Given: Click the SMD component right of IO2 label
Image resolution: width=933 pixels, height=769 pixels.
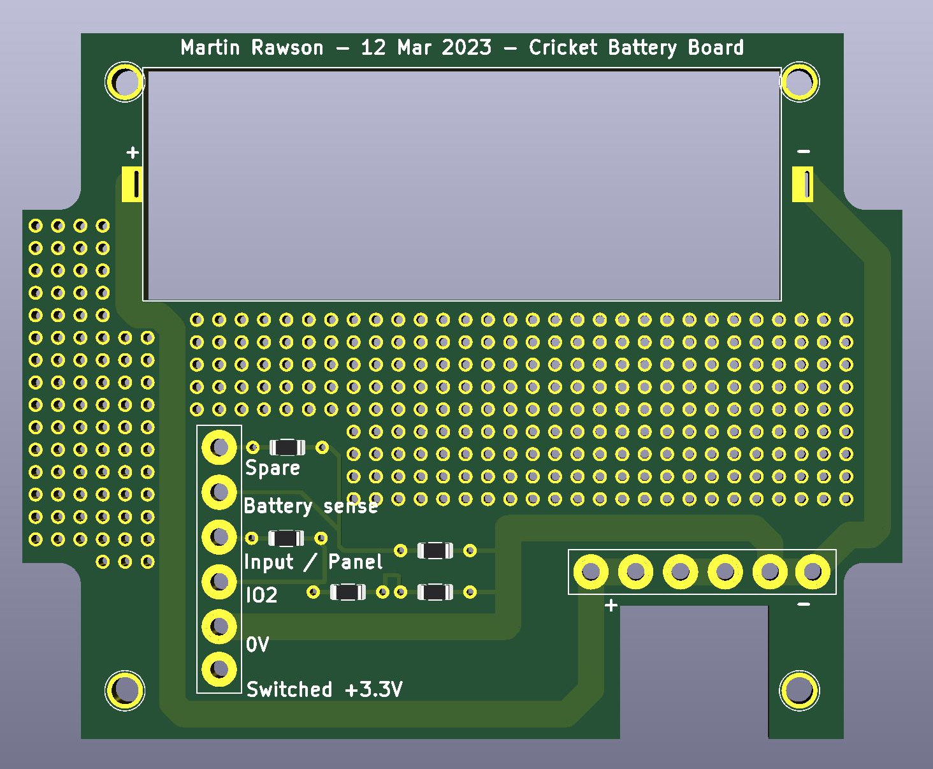Looking at the screenshot, I should (x=347, y=592).
